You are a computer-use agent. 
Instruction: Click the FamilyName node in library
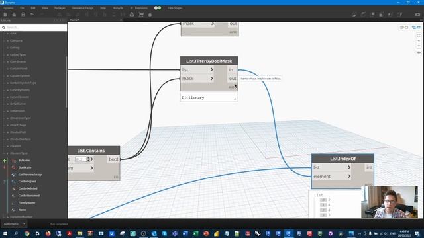26,203
